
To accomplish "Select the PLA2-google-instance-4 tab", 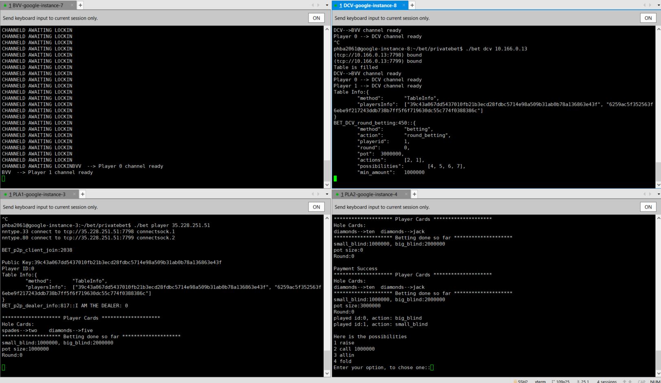I will (371, 194).
